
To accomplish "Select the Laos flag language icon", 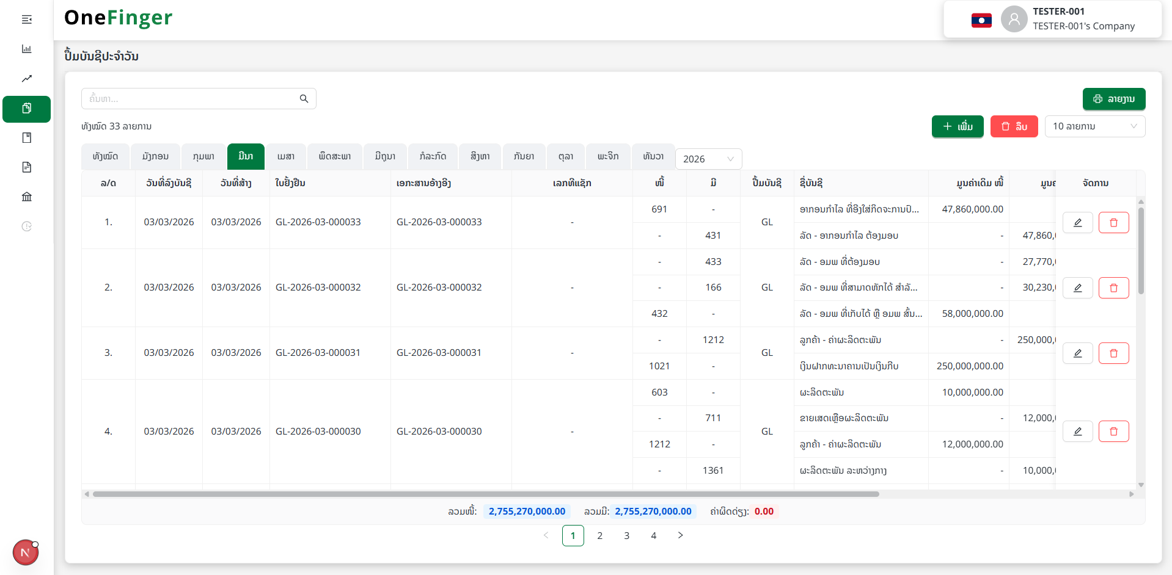I will [x=981, y=20].
